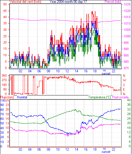Click the 'Velocitat del vent (kmh)' title
132x154 pixels.
tap(25, 2)
